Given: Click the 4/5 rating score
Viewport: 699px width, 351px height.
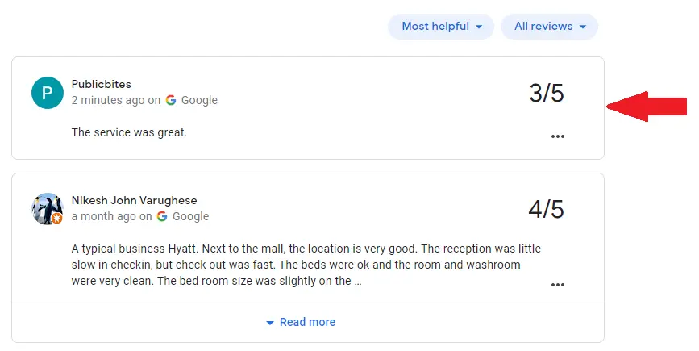Looking at the screenshot, I should pos(547,210).
